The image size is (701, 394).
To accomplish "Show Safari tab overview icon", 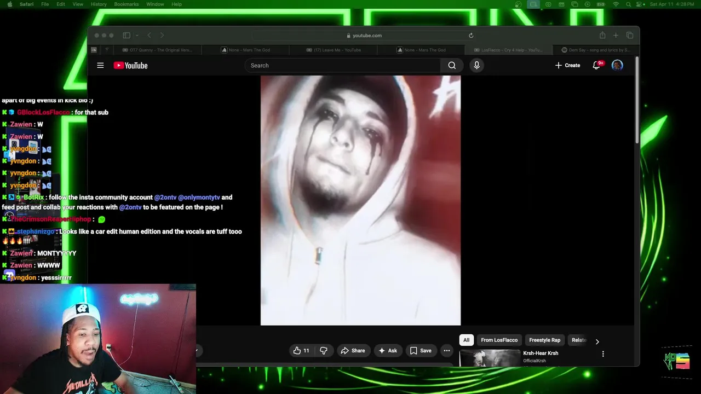I will point(630,36).
